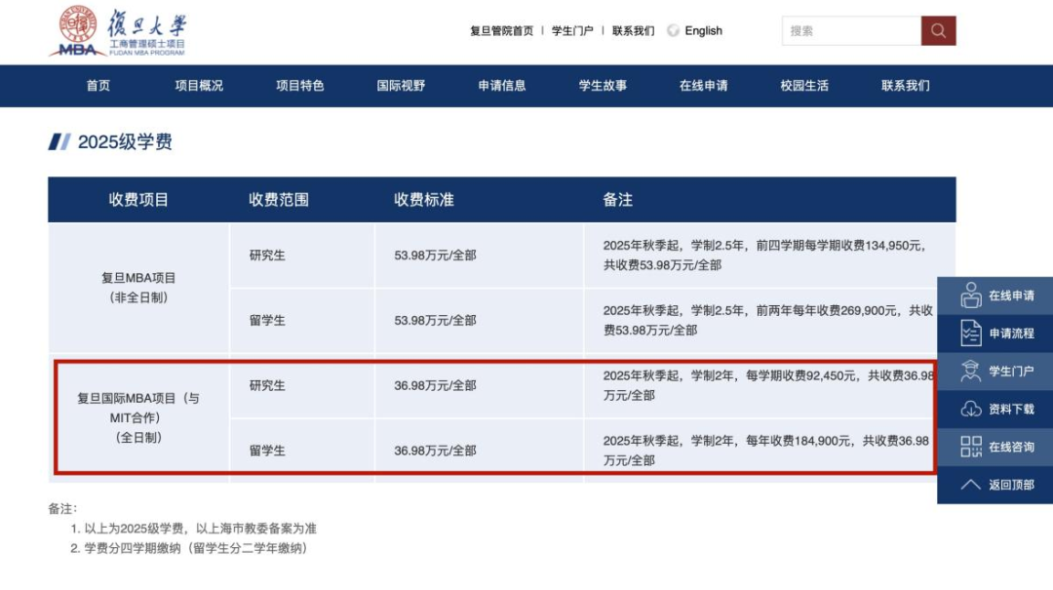Click 36.98万元/全部 in the 留学生 row
The height and width of the screenshot is (590, 1053).
tap(435, 451)
